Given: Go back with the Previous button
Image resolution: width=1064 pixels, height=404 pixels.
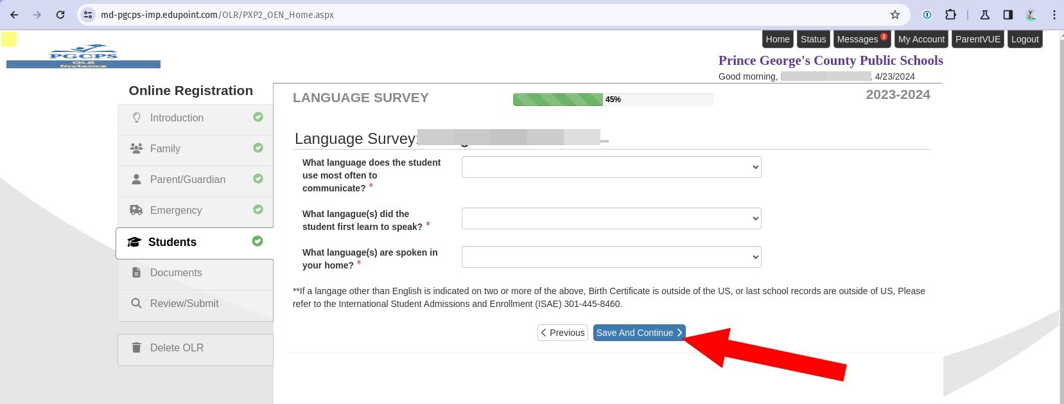Looking at the screenshot, I should (x=563, y=333).
